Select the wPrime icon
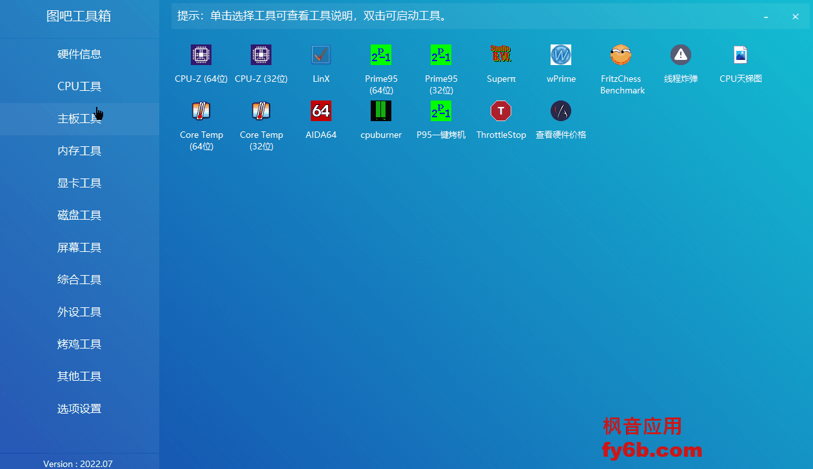The image size is (813, 469). 561,55
